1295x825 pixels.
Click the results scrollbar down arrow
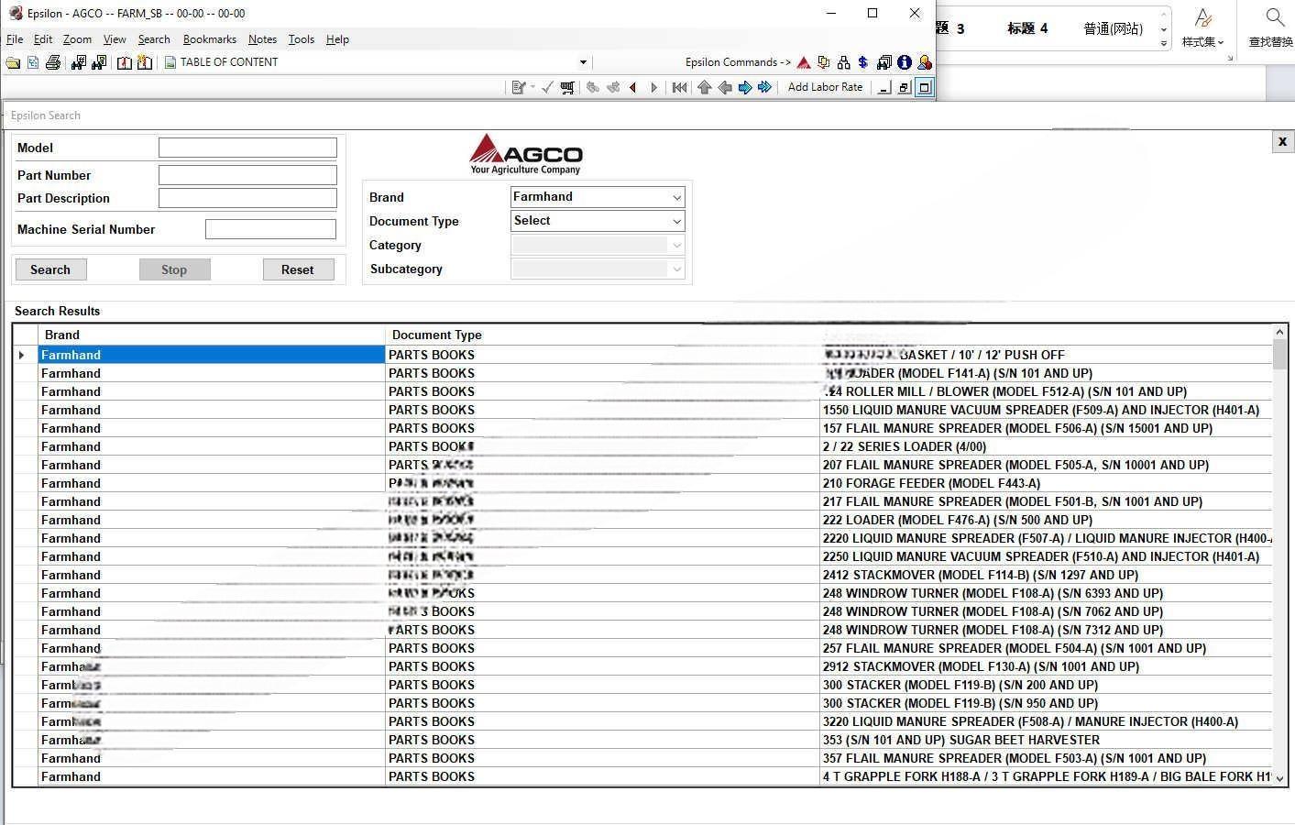(1279, 778)
